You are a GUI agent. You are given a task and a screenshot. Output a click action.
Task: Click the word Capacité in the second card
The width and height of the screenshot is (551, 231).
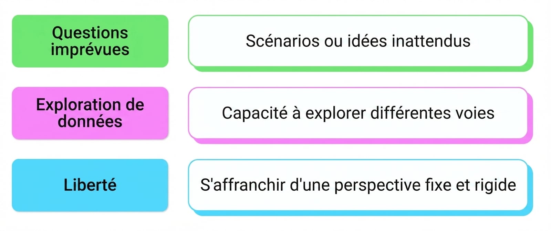click(254, 113)
